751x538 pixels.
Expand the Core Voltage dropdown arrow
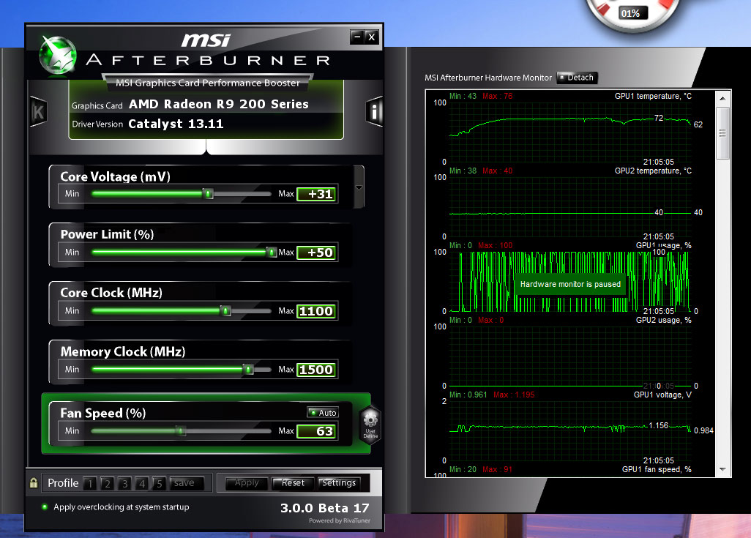click(359, 187)
